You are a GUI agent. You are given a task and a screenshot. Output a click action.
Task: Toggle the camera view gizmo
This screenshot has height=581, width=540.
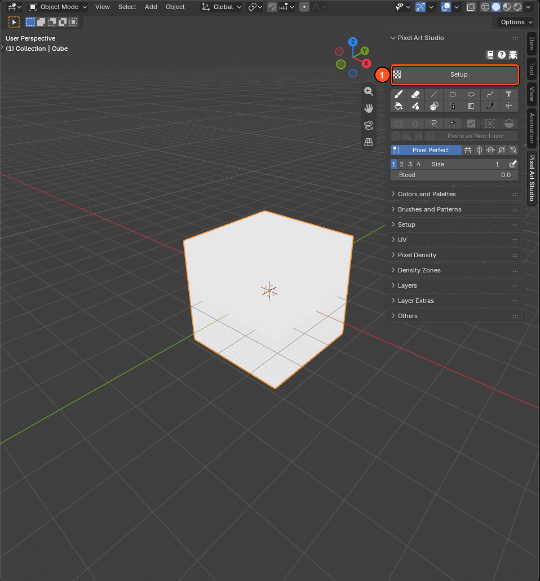pyautogui.click(x=369, y=125)
